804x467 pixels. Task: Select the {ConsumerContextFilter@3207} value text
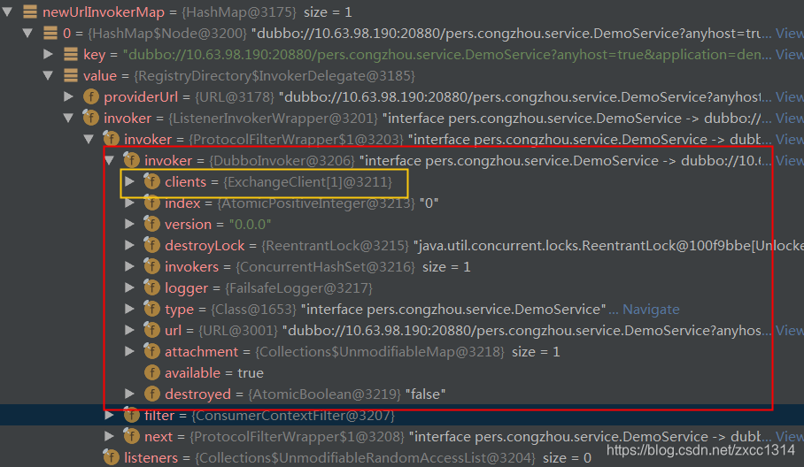(x=293, y=416)
